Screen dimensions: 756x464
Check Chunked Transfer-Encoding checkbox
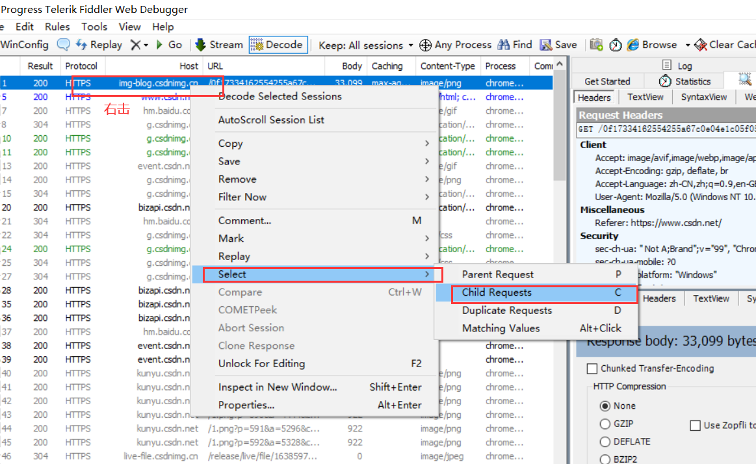pos(592,368)
